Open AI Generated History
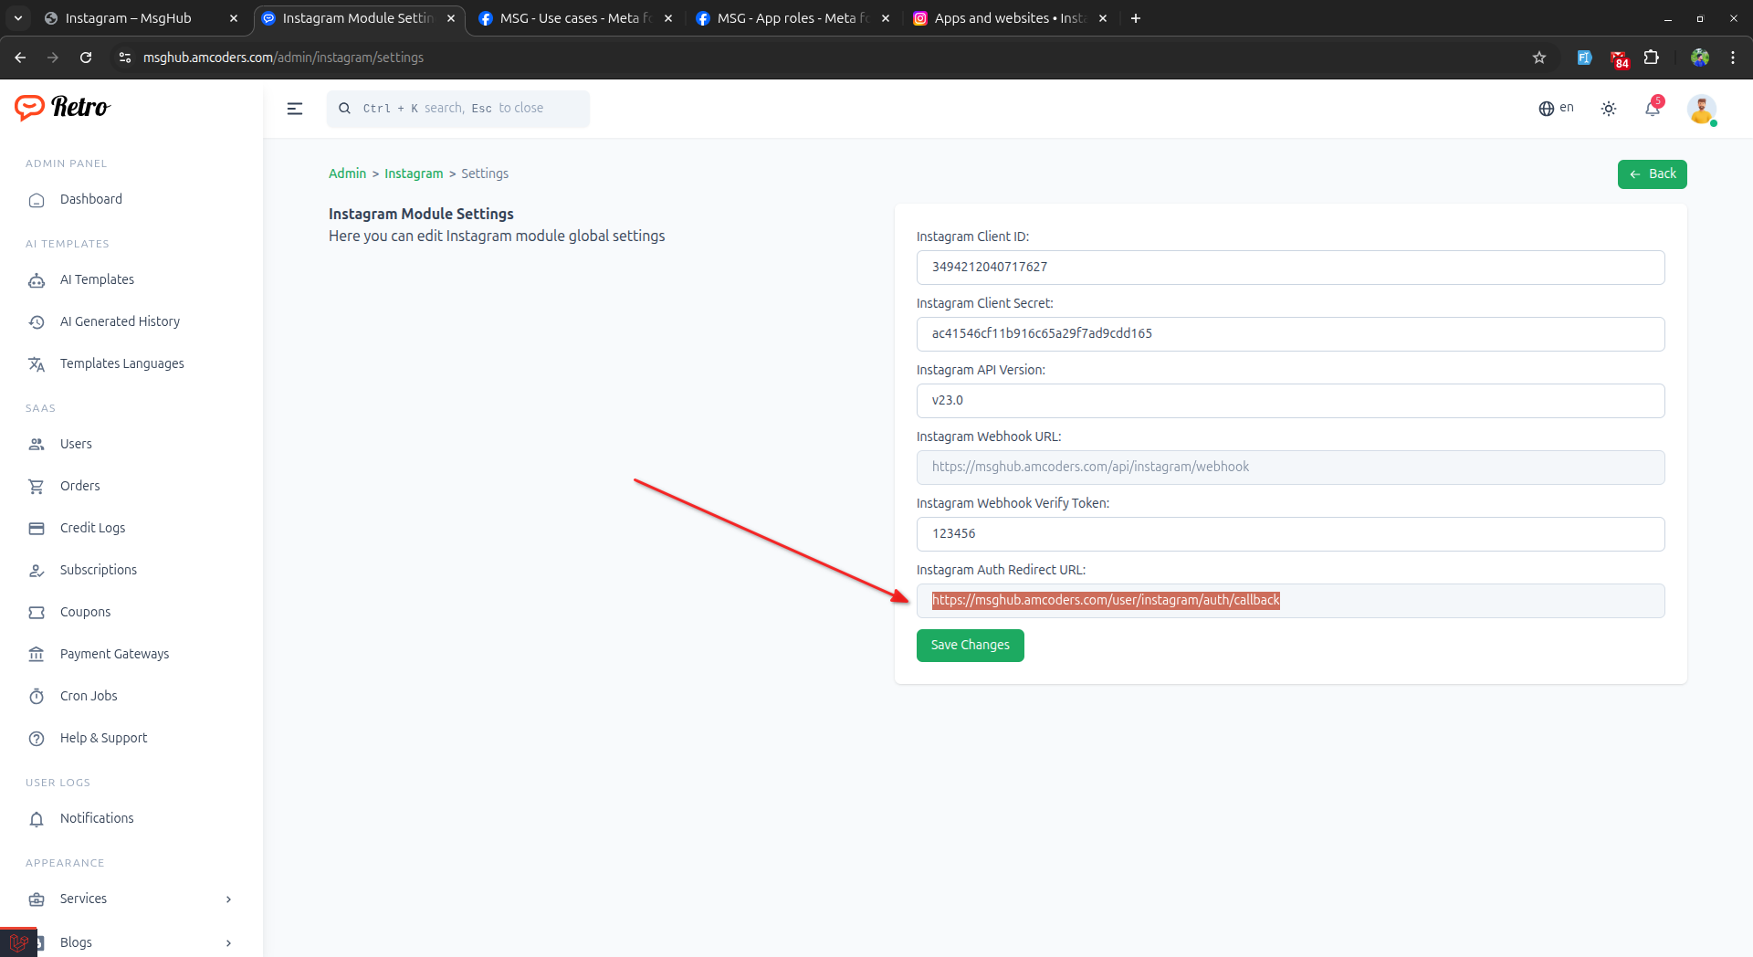The height and width of the screenshot is (957, 1753). [120, 321]
